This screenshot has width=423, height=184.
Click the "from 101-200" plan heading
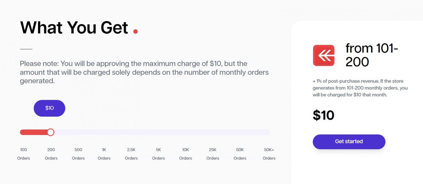(x=372, y=55)
